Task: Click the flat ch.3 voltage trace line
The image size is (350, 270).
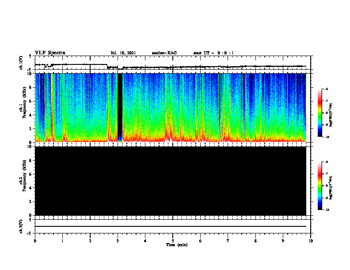Action: tap(171, 226)
